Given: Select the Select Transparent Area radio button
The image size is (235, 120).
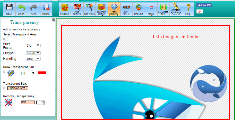Looking at the screenshot, I should [x=4, y=39].
